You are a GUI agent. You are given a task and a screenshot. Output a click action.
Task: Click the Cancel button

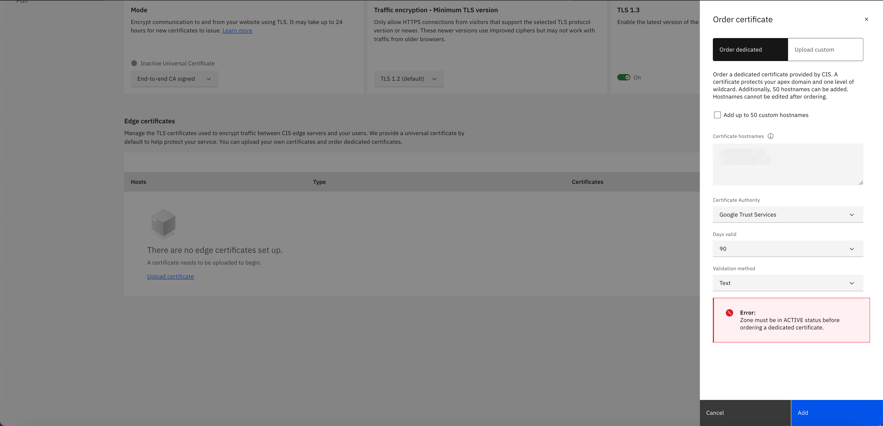coord(745,413)
